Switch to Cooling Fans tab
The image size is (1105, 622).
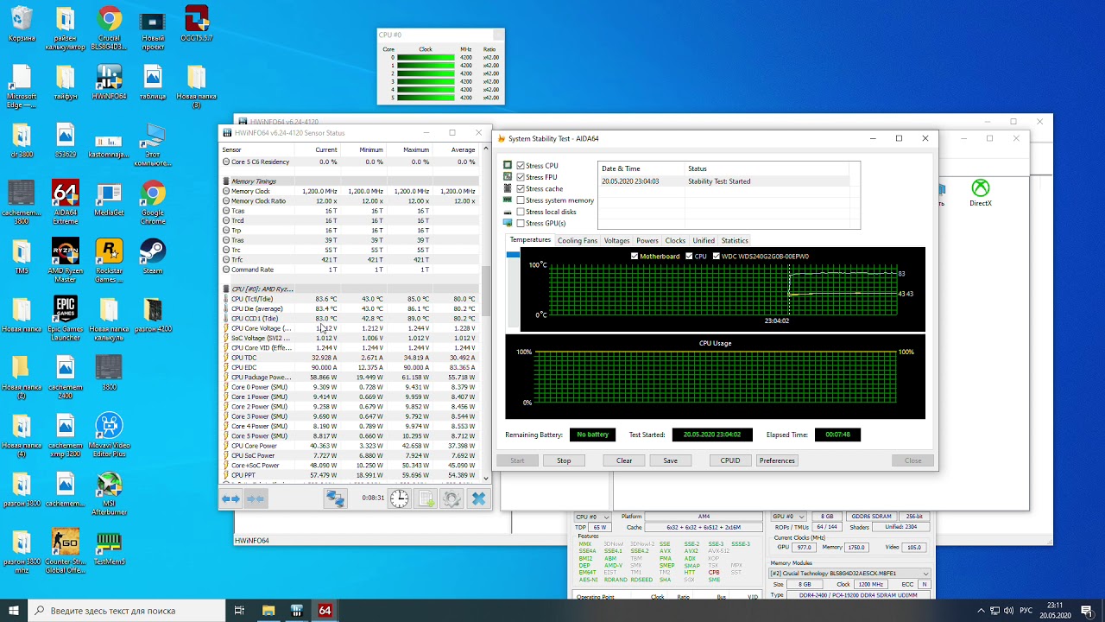pos(578,241)
